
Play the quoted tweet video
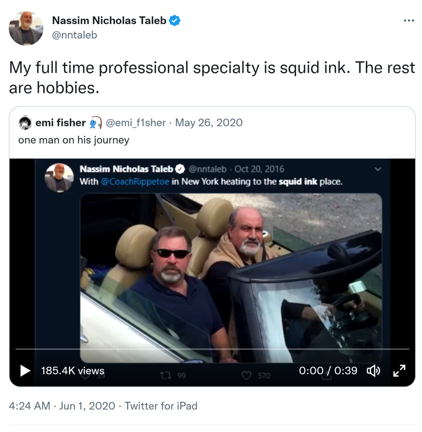tap(25, 371)
